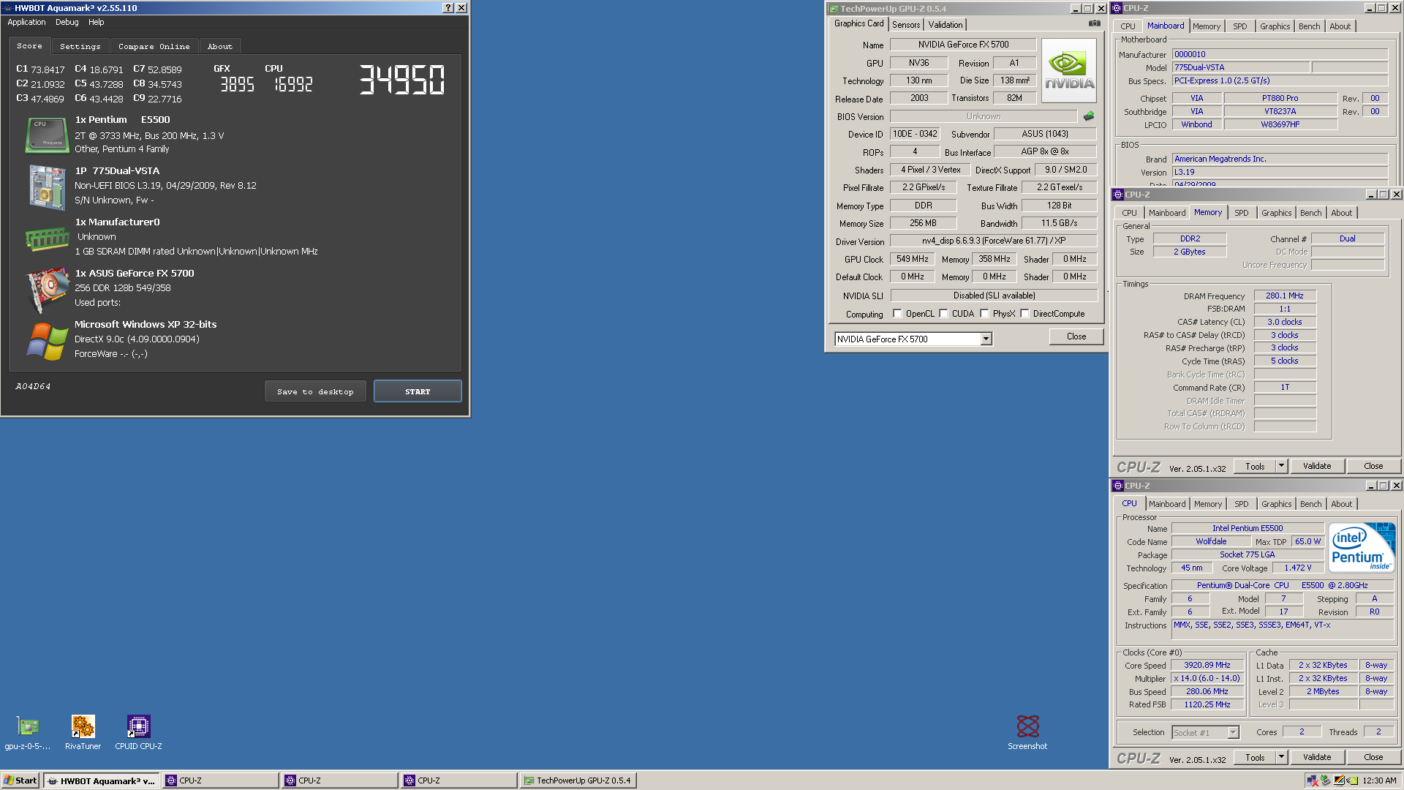Click Tools button in the Memory CPU-Z window
The width and height of the screenshot is (1404, 790).
[x=1255, y=466]
